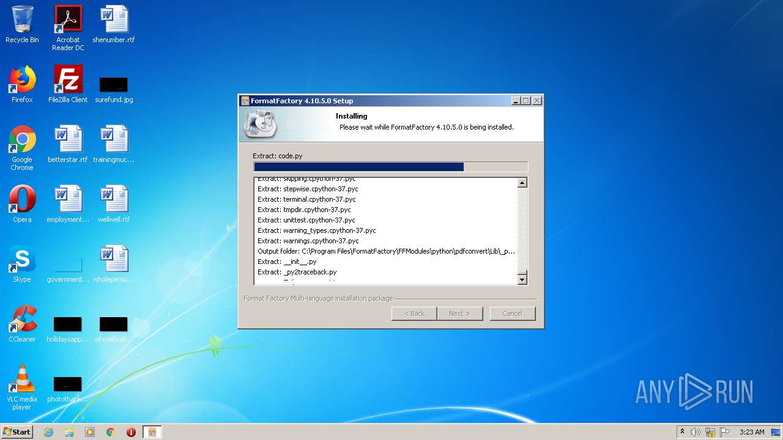Open the Start menu

[17, 432]
